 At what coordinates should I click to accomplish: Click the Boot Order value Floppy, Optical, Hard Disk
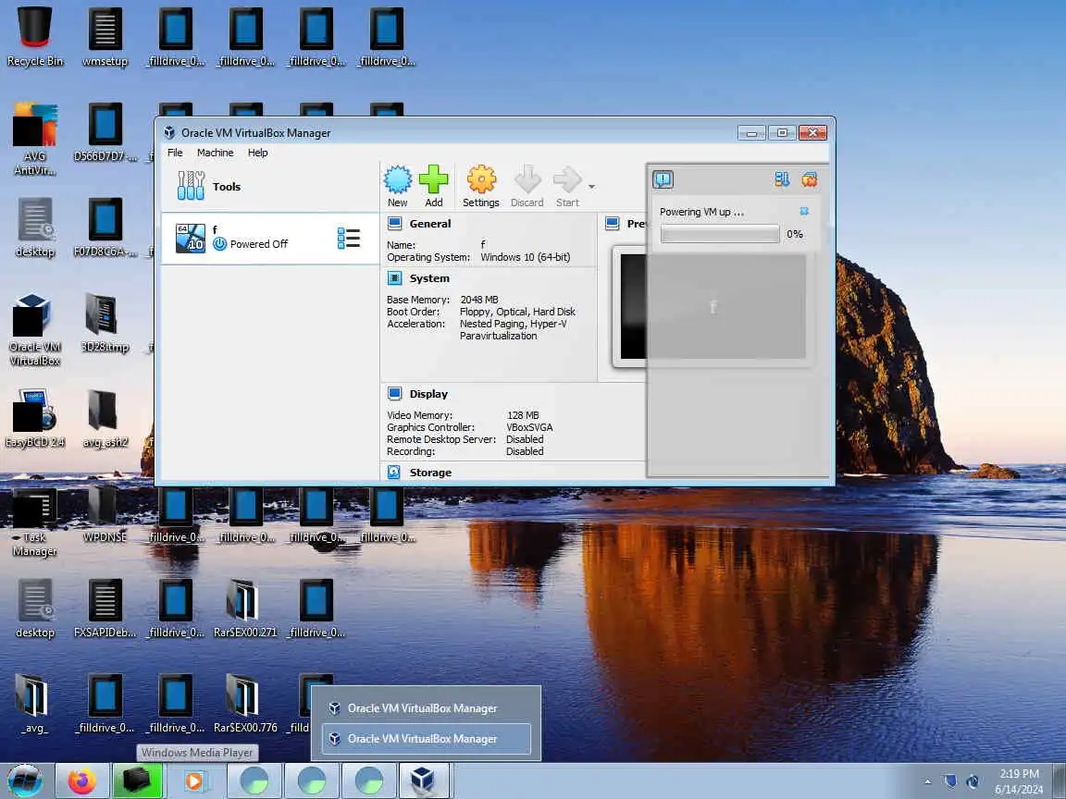(517, 312)
